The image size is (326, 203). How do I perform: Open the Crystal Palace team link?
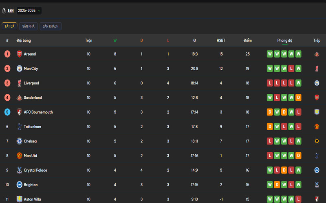point(35,171)
